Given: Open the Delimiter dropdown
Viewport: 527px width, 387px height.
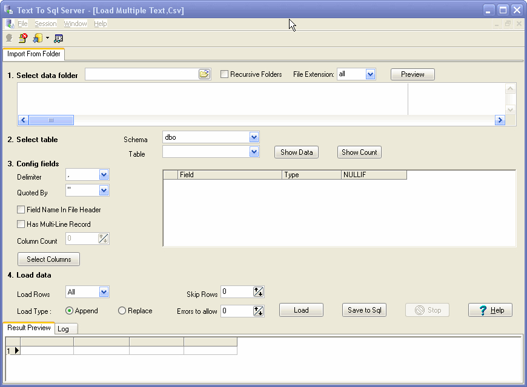Looking at the screenshot, I should click(104, 175).
